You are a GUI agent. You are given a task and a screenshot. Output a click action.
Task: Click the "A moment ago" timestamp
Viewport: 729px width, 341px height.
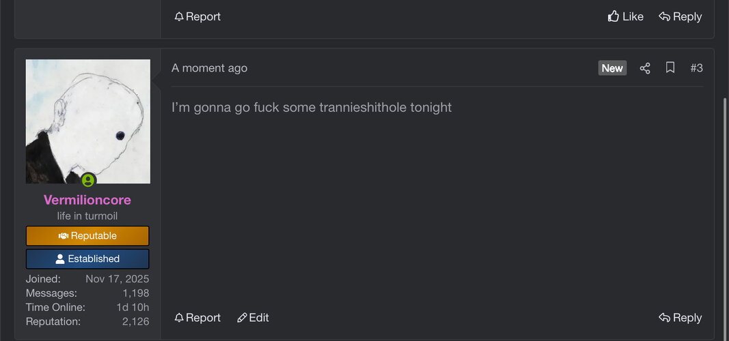(x=209, y=68)
